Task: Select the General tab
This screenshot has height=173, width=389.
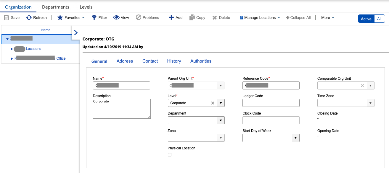Action: pyautogui.click(x=99, y=61)
